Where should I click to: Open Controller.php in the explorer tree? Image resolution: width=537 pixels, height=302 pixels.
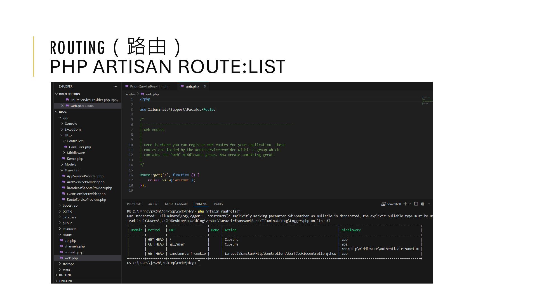[x=80, y=147]
